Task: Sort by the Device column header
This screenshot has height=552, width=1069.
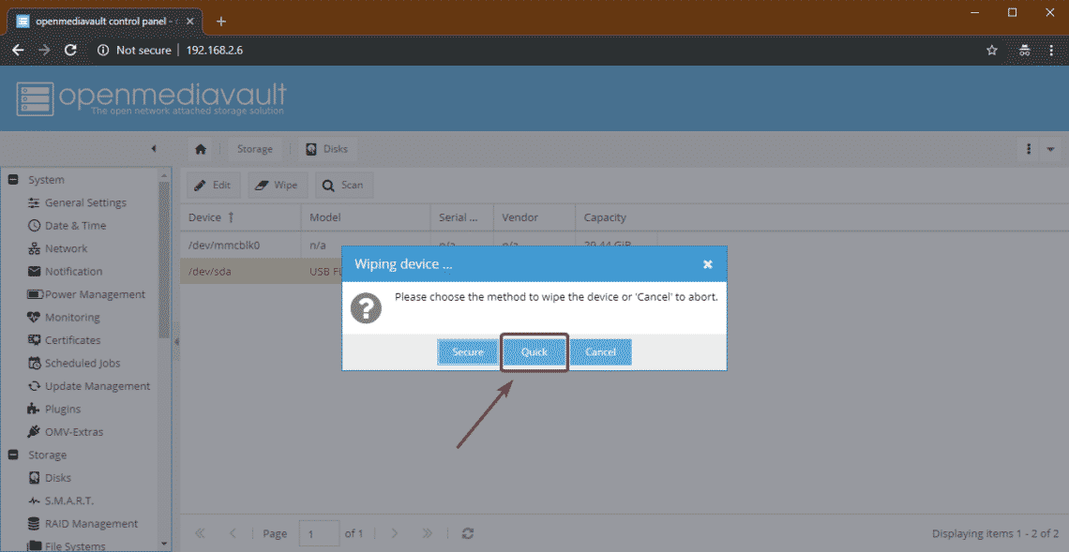Action: (x=241, y=217)
